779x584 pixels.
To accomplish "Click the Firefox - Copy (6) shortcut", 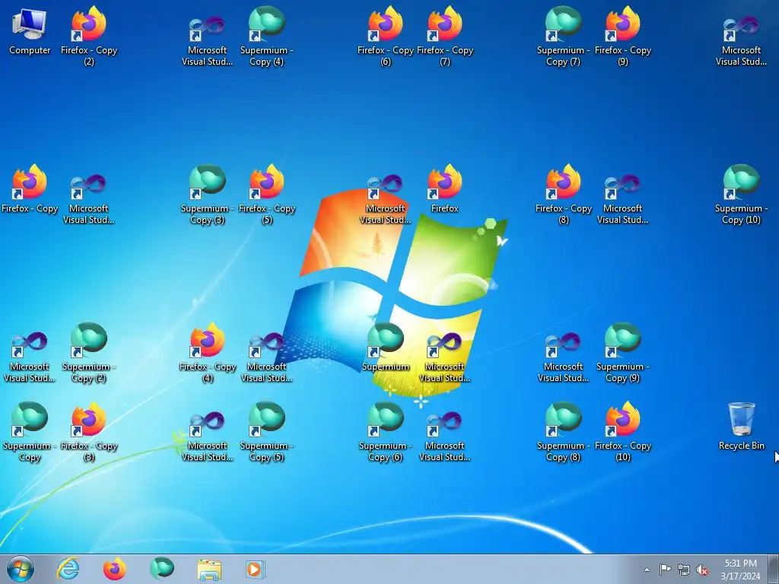I will pos(386,36).
